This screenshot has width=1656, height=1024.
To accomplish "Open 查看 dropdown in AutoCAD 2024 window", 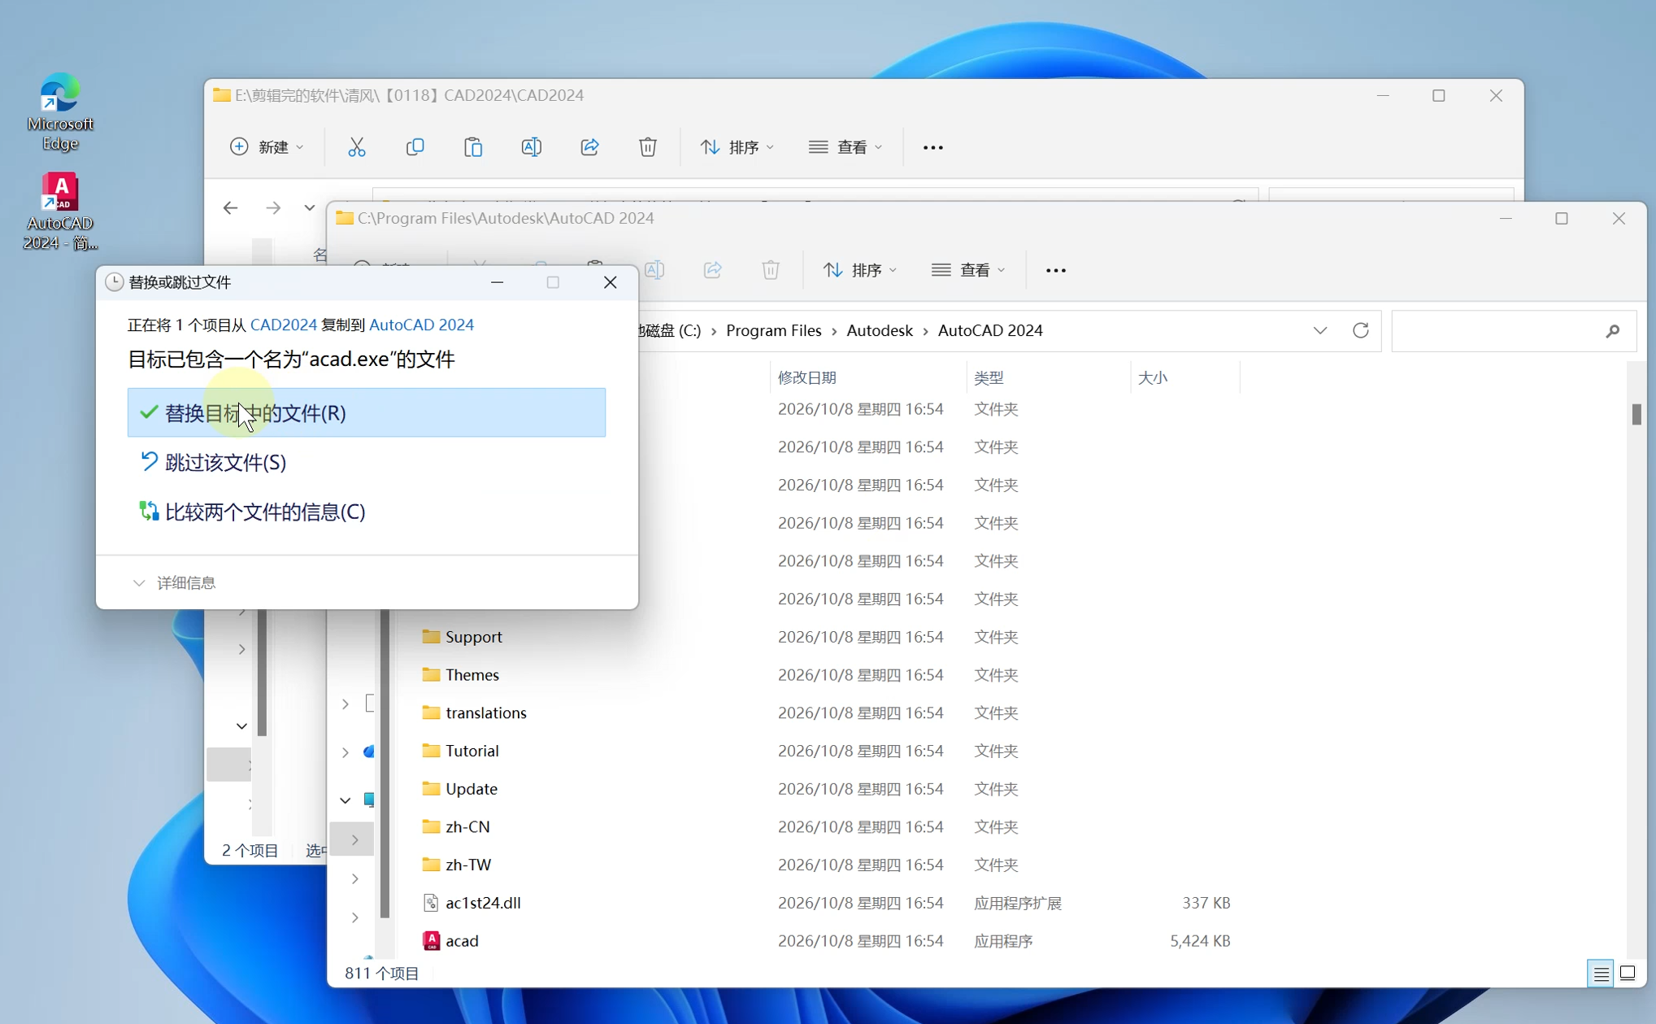I will (x=968, y=270).
